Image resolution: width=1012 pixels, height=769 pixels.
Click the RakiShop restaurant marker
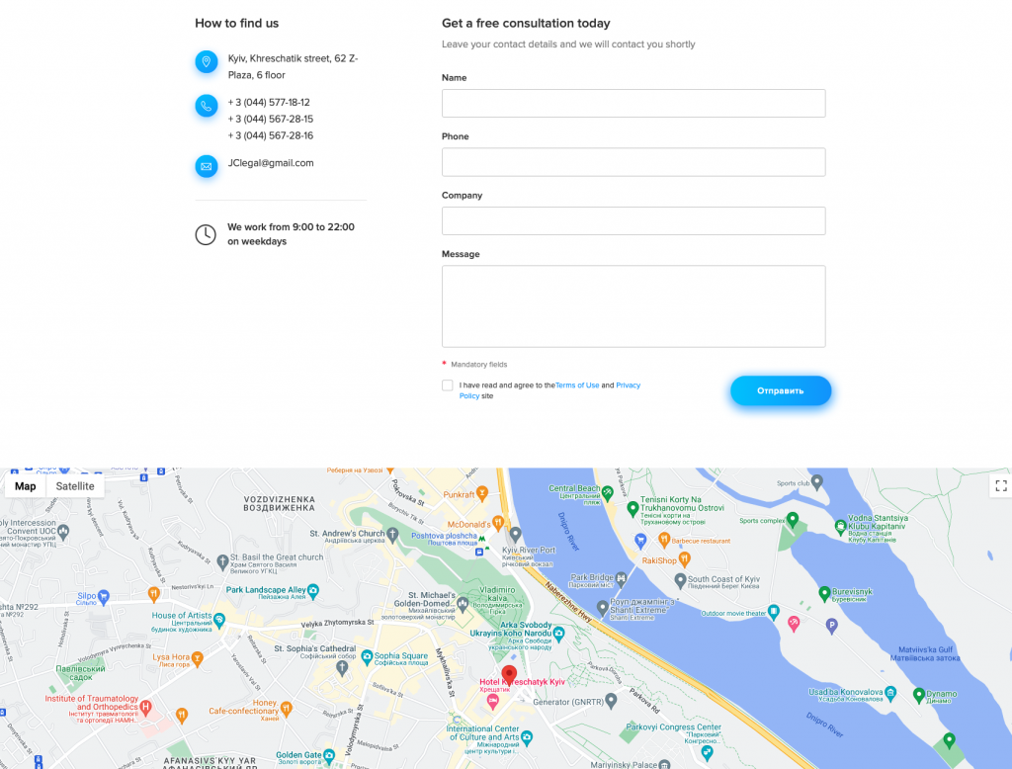[685, 559]
